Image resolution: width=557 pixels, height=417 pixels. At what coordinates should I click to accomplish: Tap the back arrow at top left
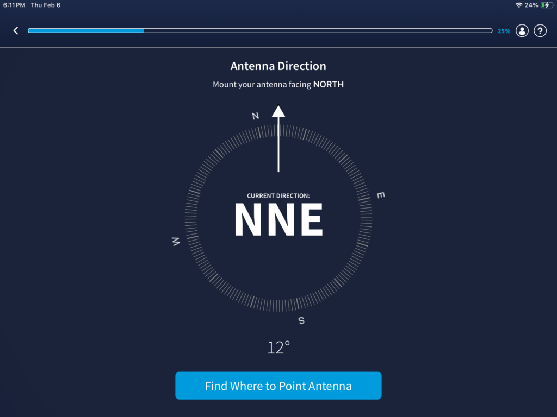tap(16, 31)
